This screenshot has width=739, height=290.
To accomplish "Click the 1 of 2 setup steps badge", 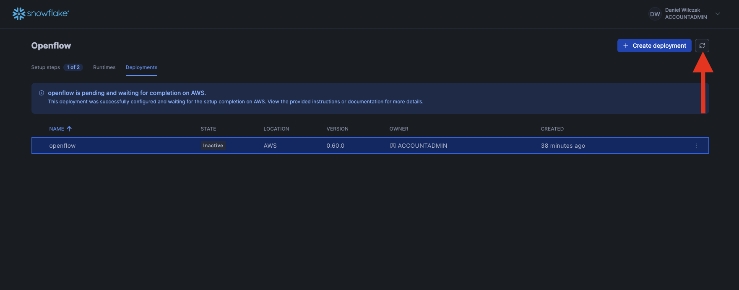I will tap(73, 67).
